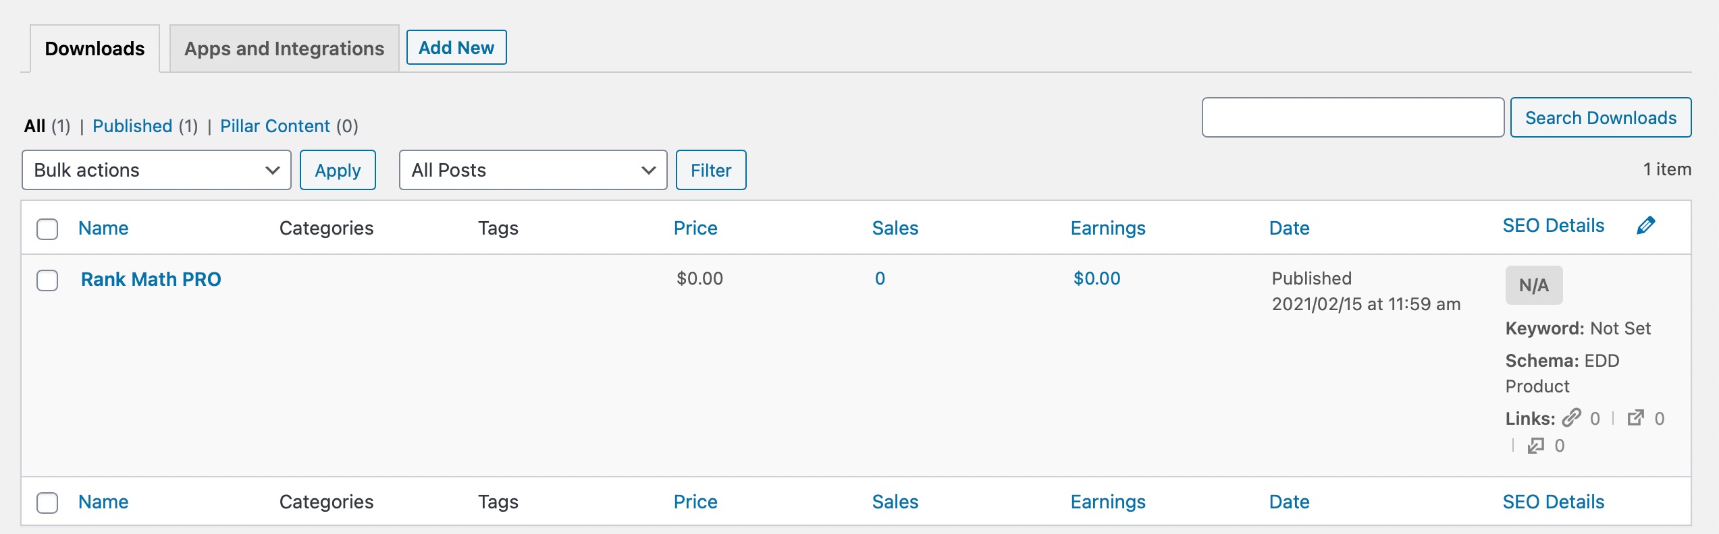Sort by Price in the footer row
1719x534 pixels.
click(x=695, y=502)
